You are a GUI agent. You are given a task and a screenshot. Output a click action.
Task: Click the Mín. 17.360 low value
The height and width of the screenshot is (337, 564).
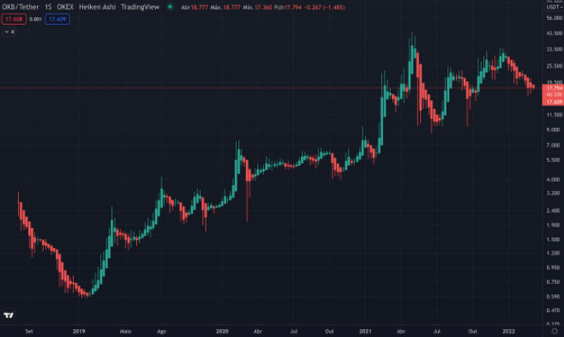257,7
